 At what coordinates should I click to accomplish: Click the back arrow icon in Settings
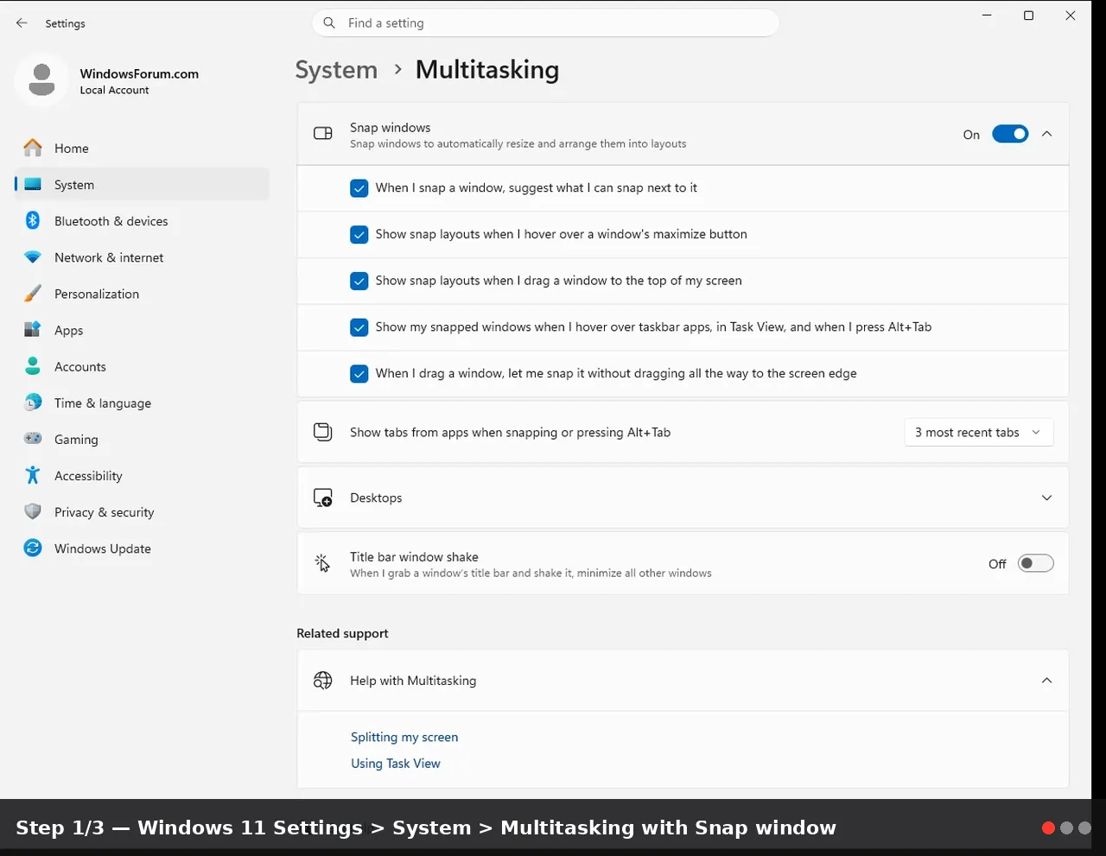click(22, 23)
